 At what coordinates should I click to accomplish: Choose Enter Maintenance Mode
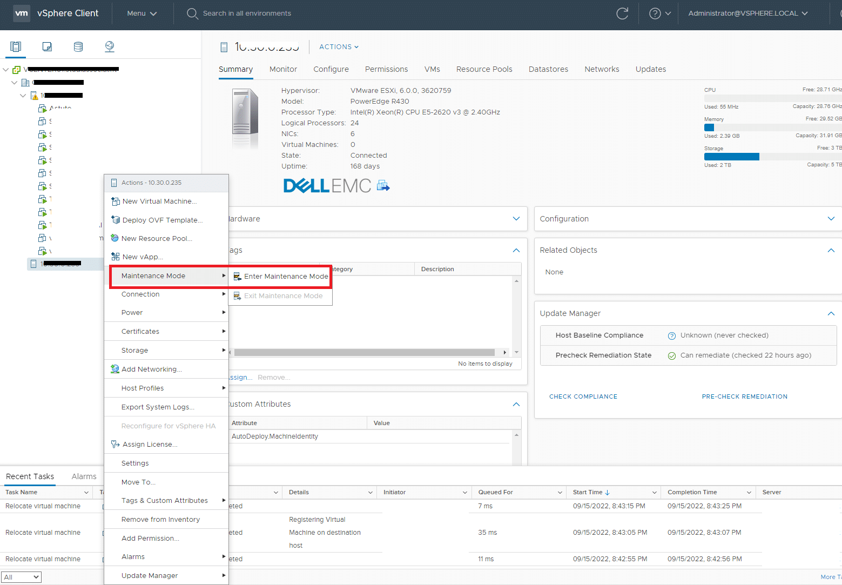tap(280, 277)
